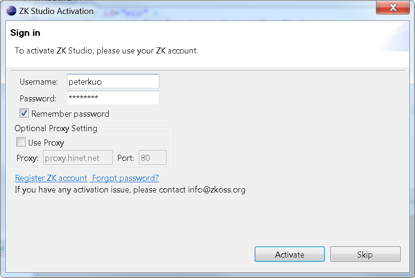The height and width of the screenshot is (278, 415).
Task: Click the Eclipse sphere icon in title bar
Action: 11,11
